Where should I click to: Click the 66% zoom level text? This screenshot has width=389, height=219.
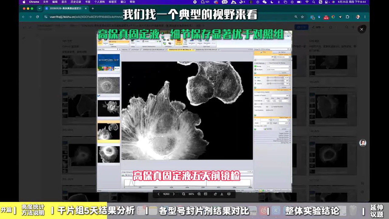191,194
